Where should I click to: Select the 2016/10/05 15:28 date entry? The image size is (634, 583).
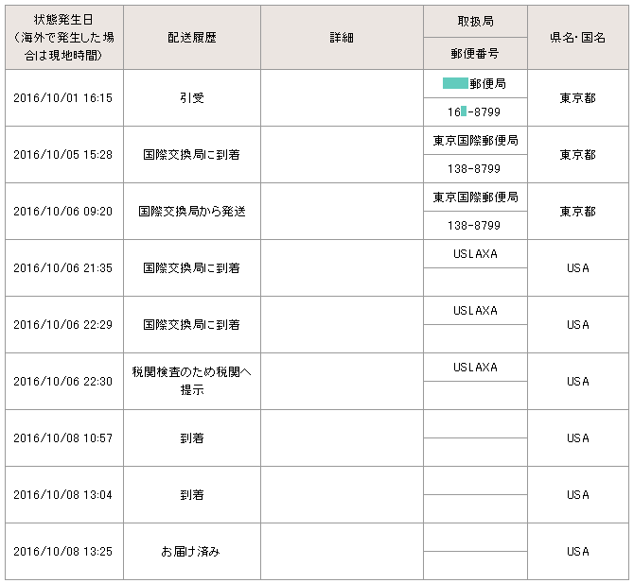63,154
